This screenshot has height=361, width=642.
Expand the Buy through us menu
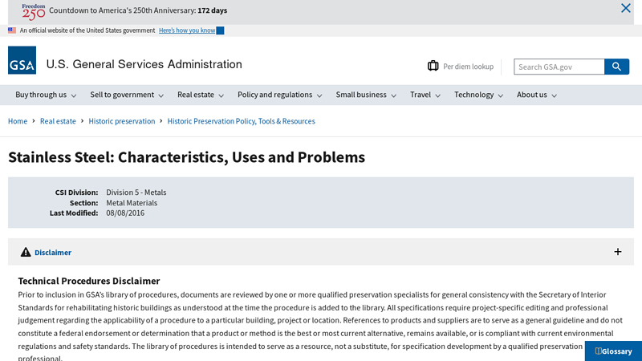click(46, 95)
